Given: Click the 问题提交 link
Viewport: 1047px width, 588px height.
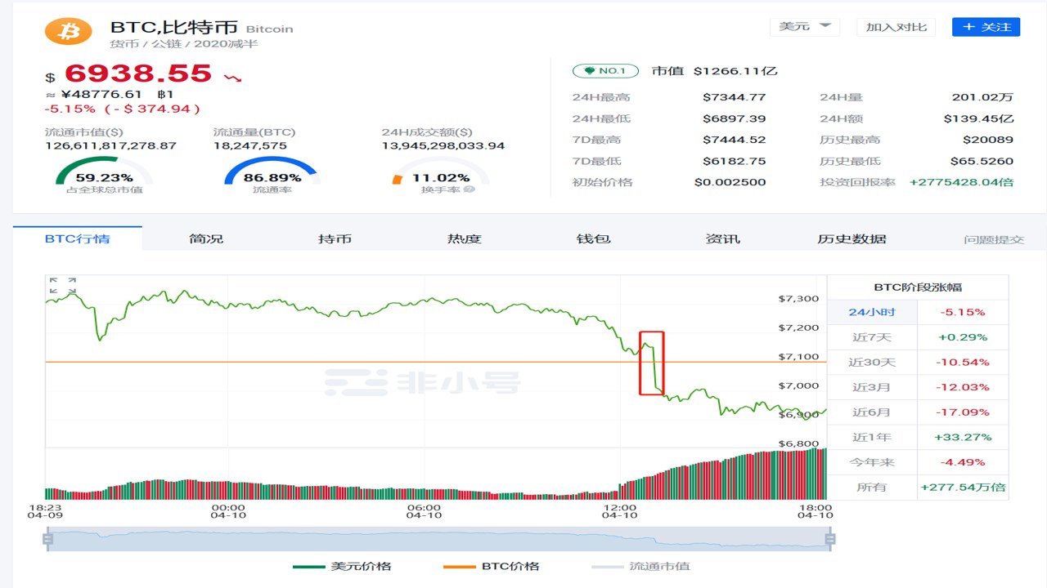Looking at the screenshot, I should click(x=993, y=239).
